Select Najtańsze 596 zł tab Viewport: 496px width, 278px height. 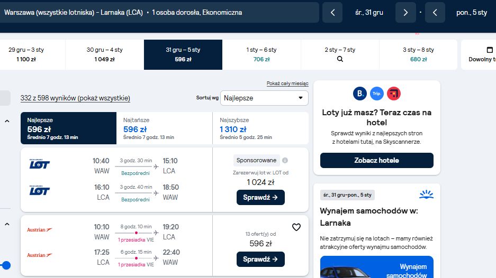(x=165, y=128)
